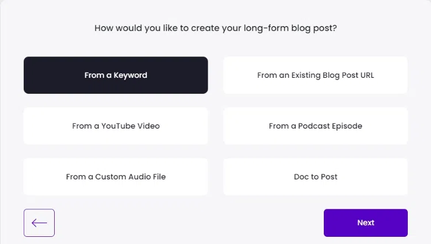Screen dimensions: 431x244
Task: Select the Doc to Post option
Action: tap(316, 177)
